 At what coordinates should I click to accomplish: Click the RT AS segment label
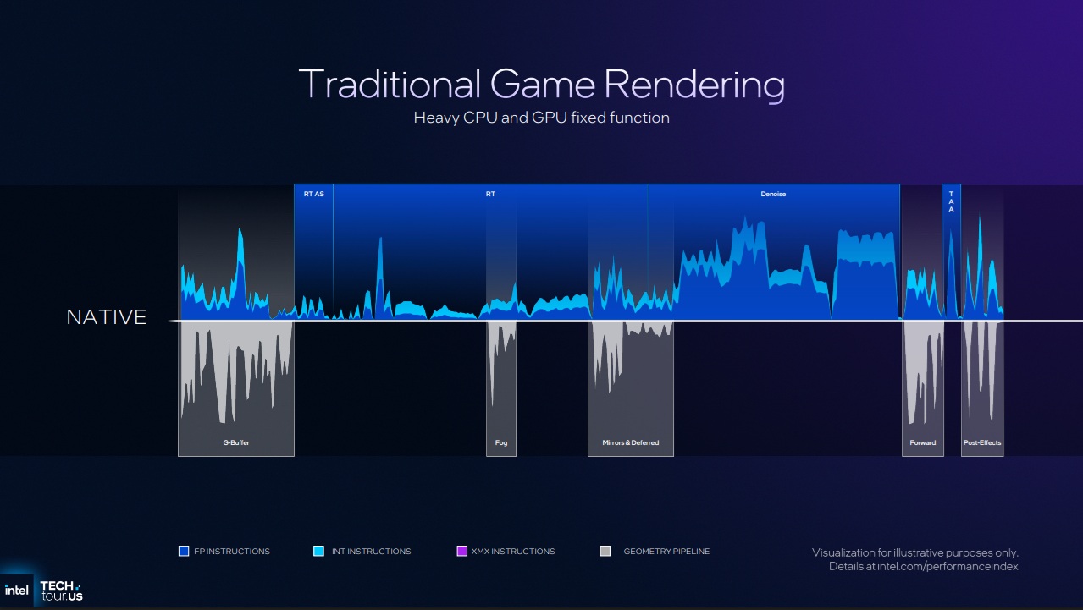point(313,194)
